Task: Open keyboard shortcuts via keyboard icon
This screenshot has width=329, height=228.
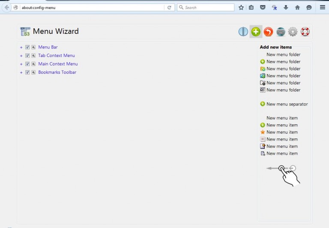Action: (x=281, y=32)
